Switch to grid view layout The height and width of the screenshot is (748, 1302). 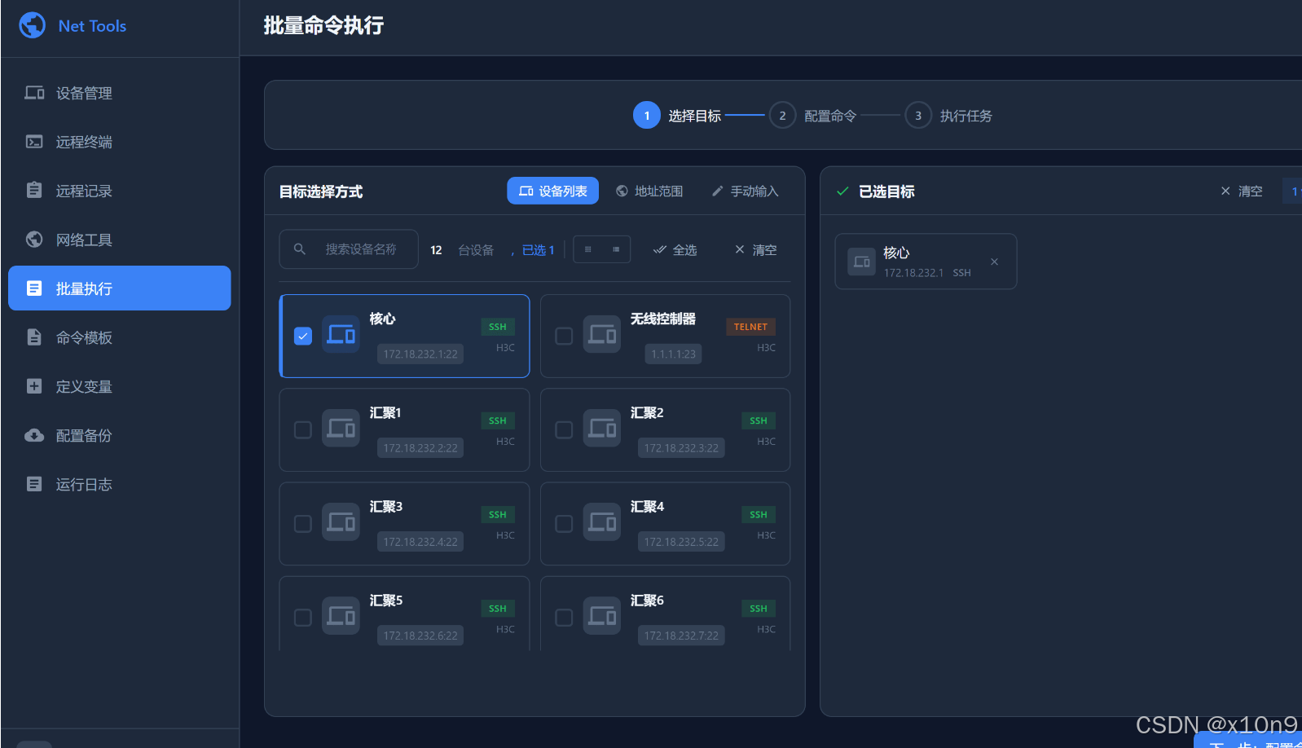point(588,249)
